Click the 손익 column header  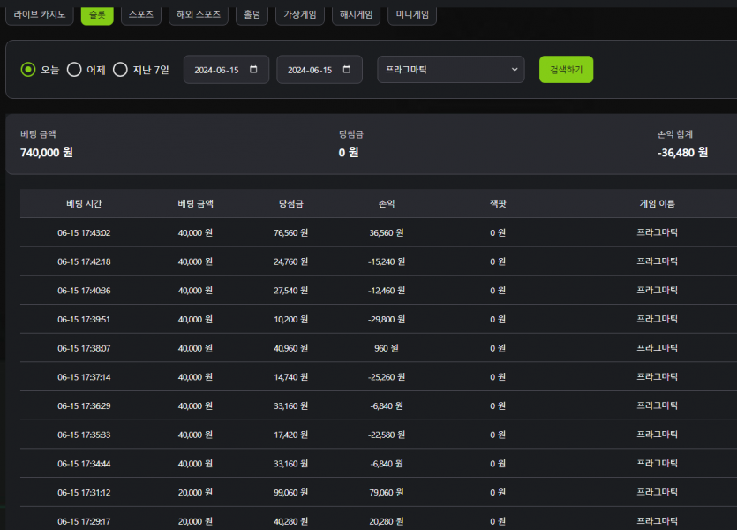pyautogui.click(x=387, y=204)
